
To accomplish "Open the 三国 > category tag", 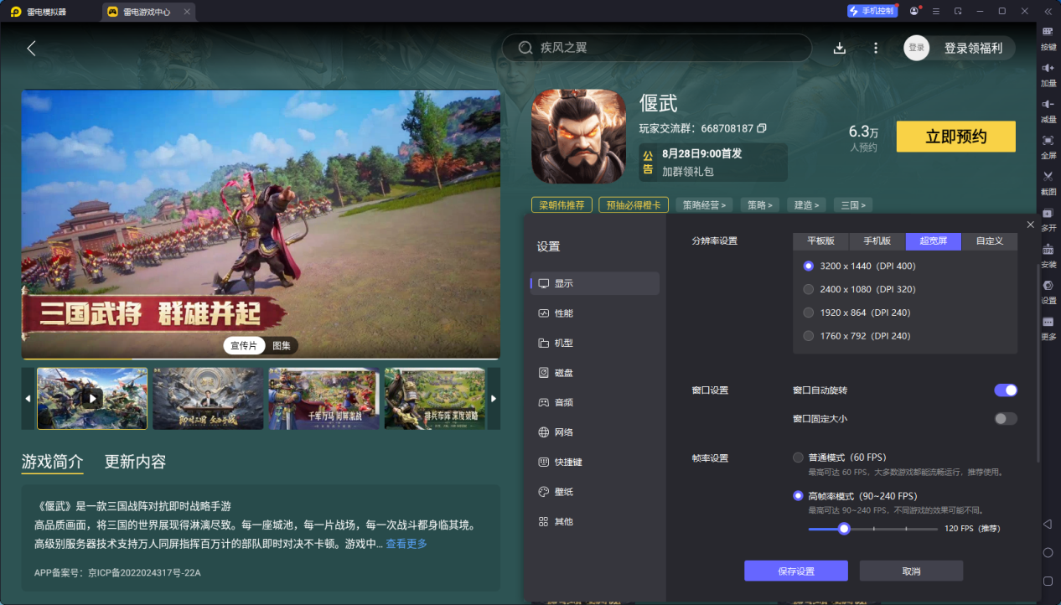I will click(853, 204).
